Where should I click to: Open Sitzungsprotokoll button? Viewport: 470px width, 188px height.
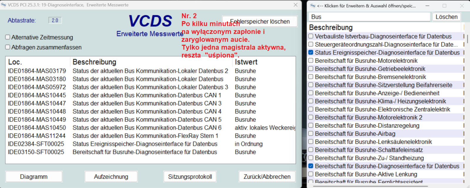pyautogui.click(x=190, y=177)
